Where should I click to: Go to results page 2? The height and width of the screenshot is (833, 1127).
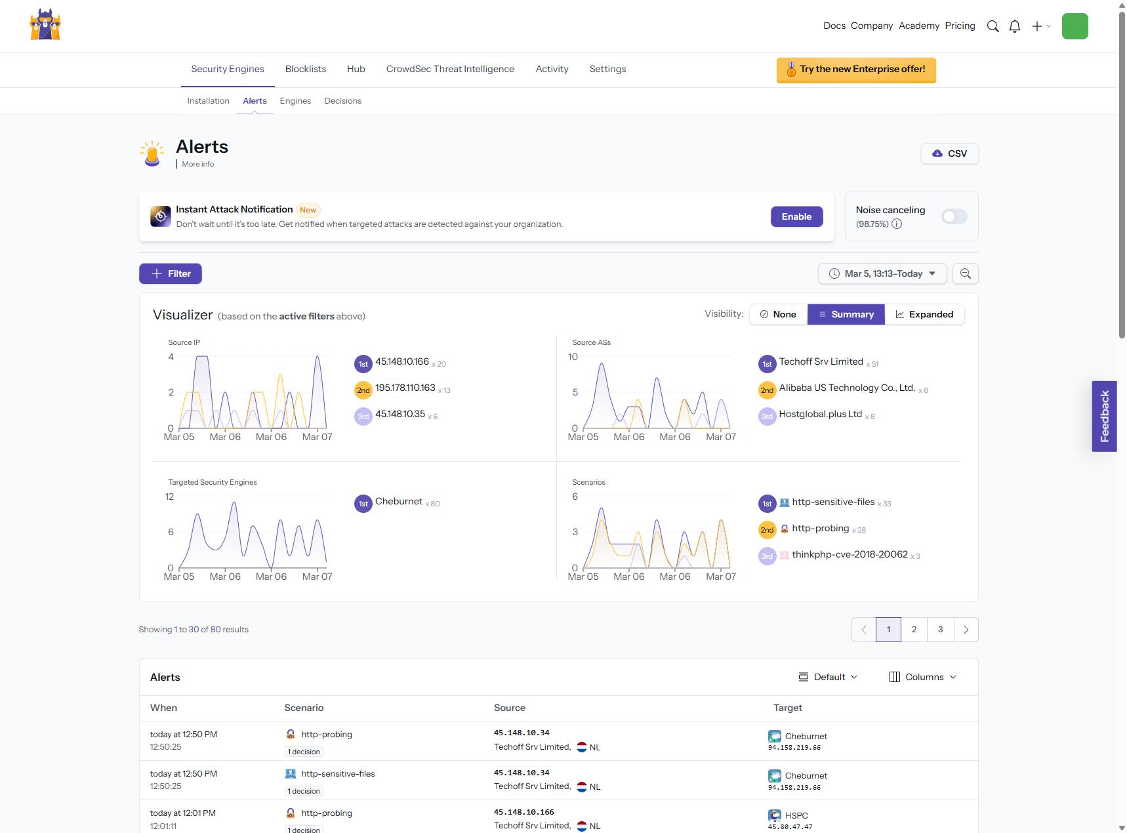tap(914, 630)
